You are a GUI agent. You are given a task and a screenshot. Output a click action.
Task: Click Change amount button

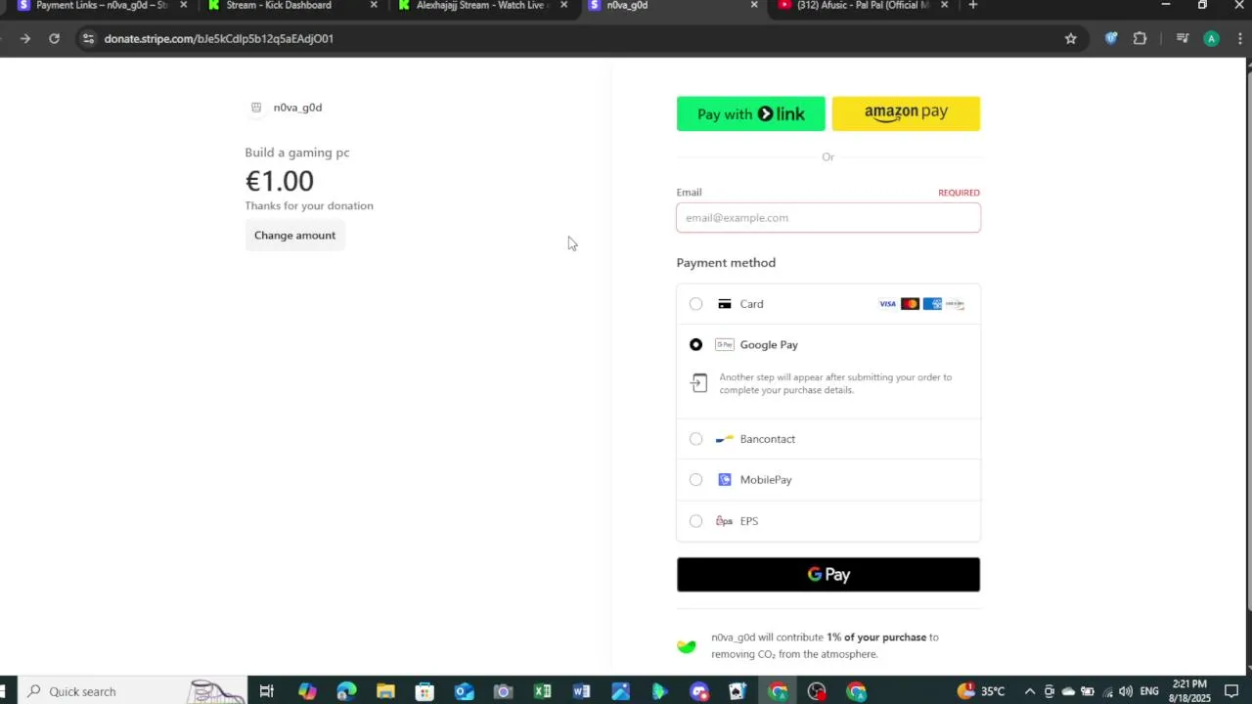tap(294, 236)
